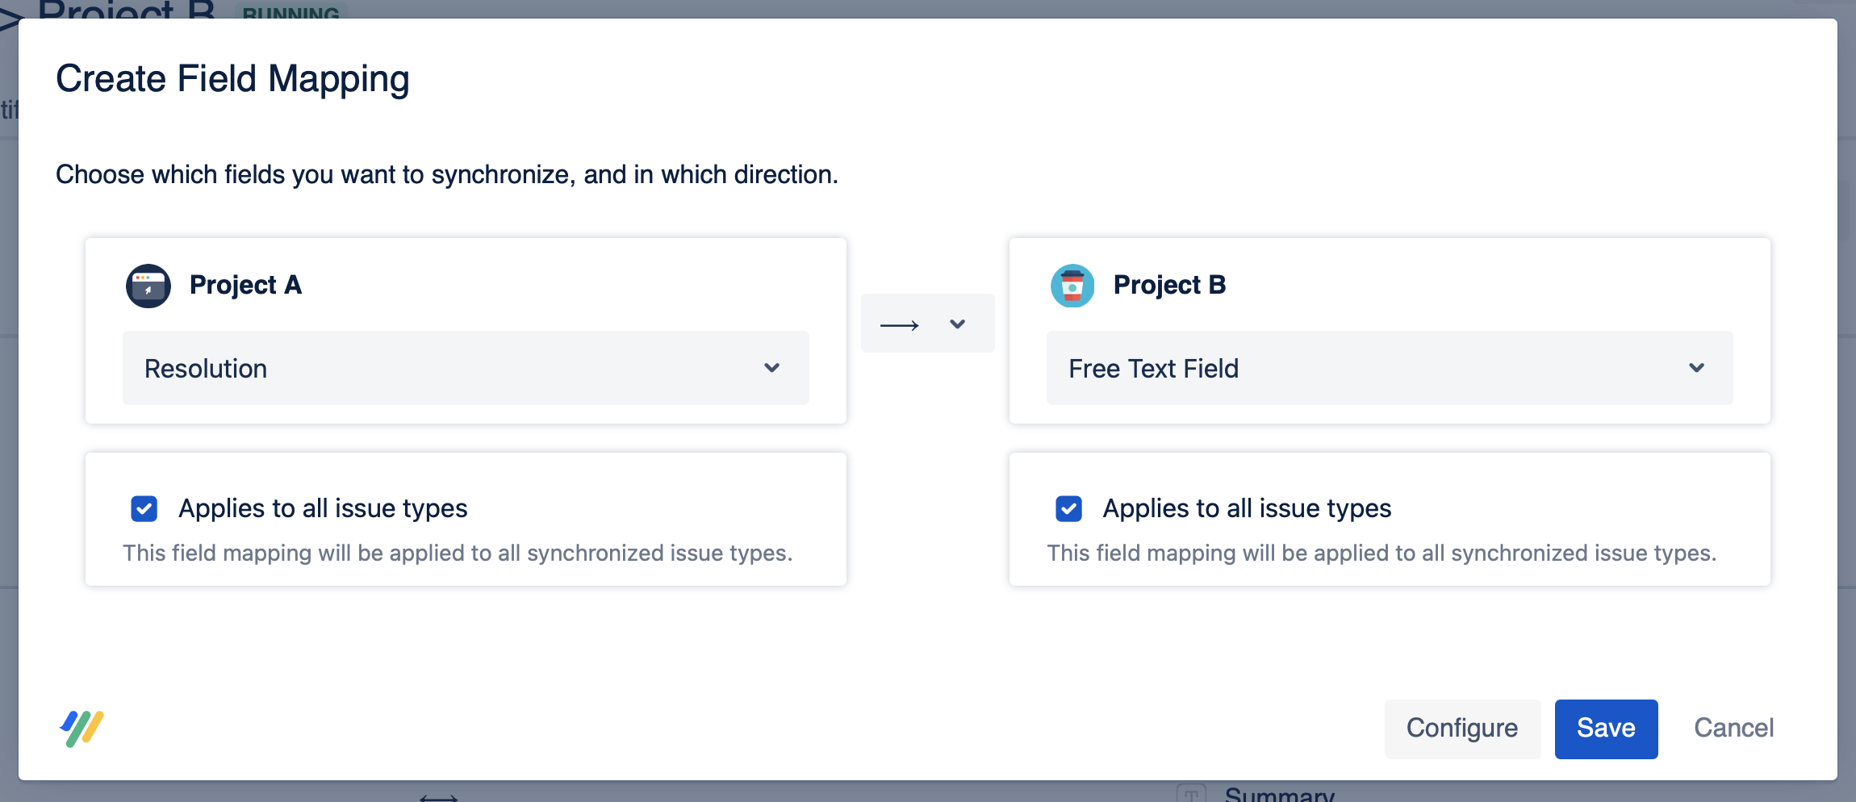Open the Resolution field dropdown
This screenshot has width=1856, height=802.
465,368
